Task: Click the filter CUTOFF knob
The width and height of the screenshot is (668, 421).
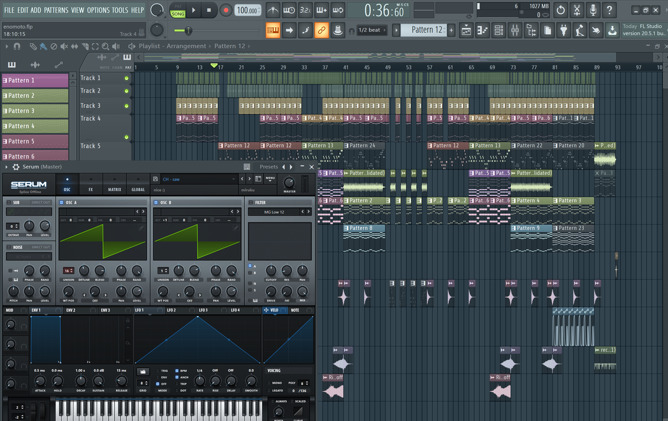Action: 271,271
